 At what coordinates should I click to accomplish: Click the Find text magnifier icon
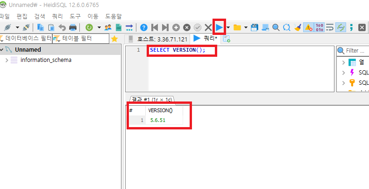(276, 27)
